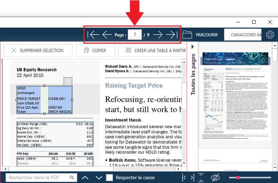Go to previous search result chevron

click(x=85, y=177)
